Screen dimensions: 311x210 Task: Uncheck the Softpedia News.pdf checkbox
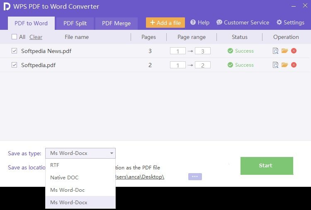[15, 51]
